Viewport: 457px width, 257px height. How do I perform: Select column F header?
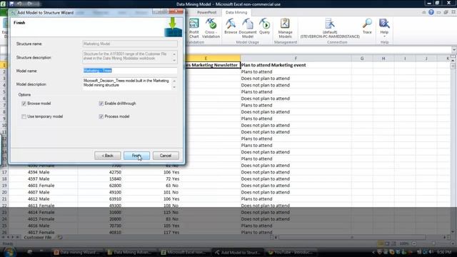296,59
